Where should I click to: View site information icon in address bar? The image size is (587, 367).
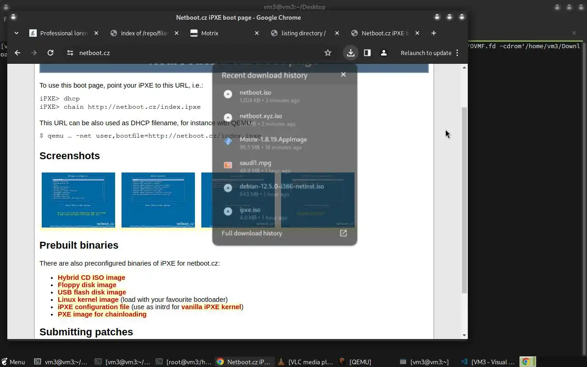pyautogui.click(x=70, y=53)
